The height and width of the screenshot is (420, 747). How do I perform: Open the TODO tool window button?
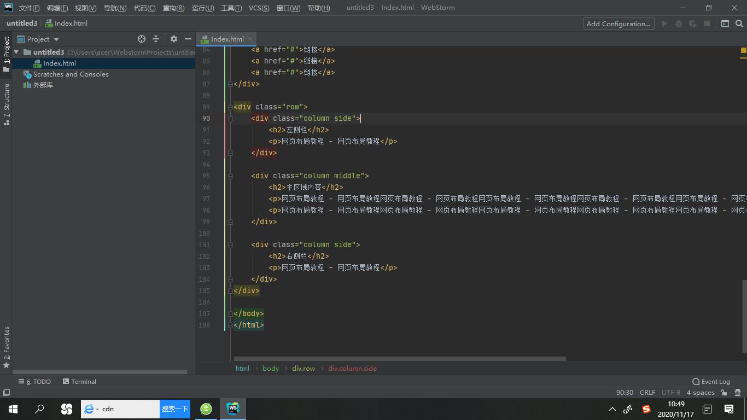pyautogui.click(x=34, y=381)
